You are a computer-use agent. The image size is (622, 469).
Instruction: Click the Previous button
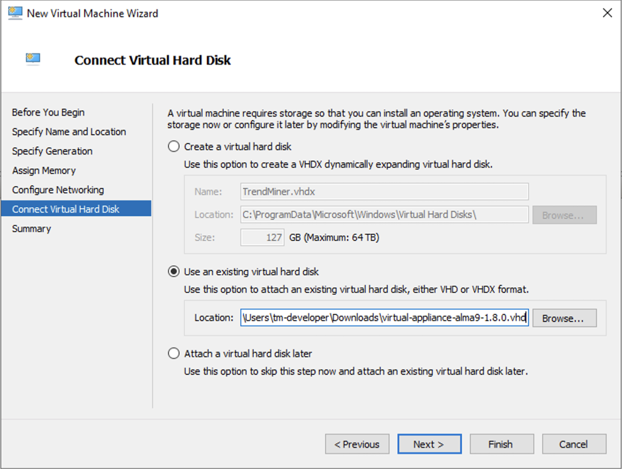(356, 444)
